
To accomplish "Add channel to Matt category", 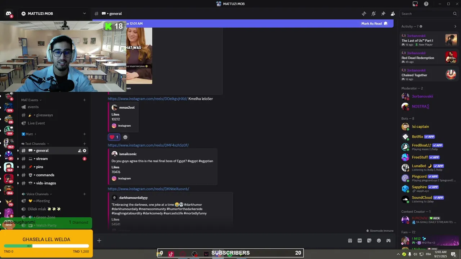I will pos(85,134).
